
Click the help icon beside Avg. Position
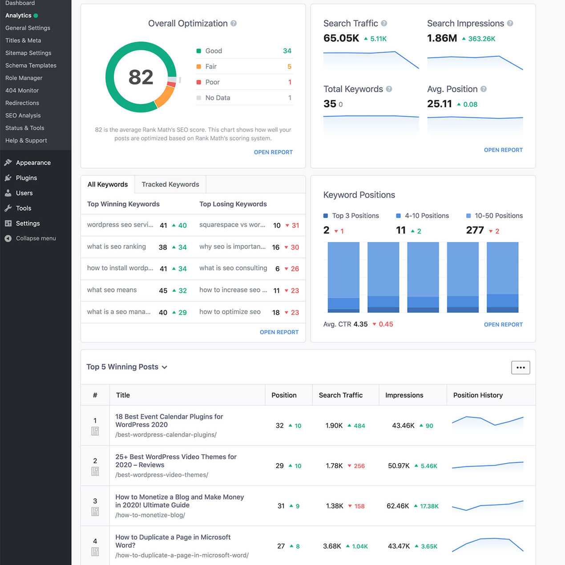[x=484, y=89]
